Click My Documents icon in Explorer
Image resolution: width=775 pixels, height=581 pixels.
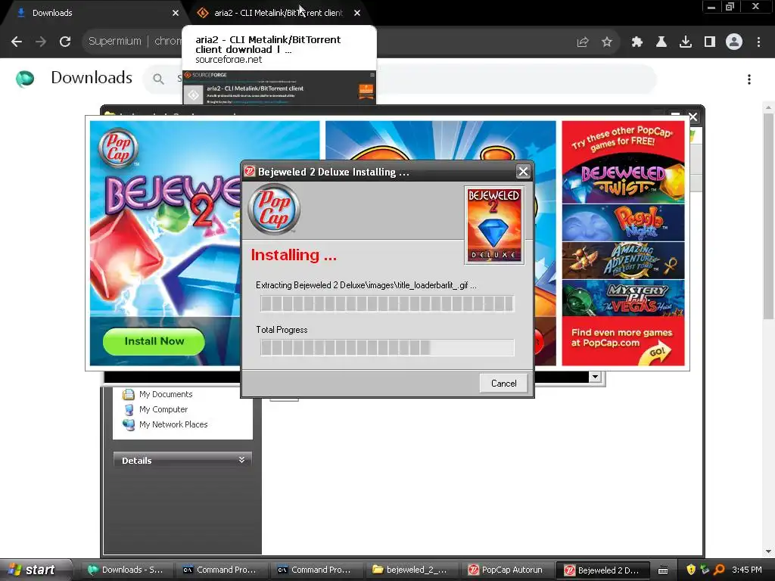tap(129, 394)
